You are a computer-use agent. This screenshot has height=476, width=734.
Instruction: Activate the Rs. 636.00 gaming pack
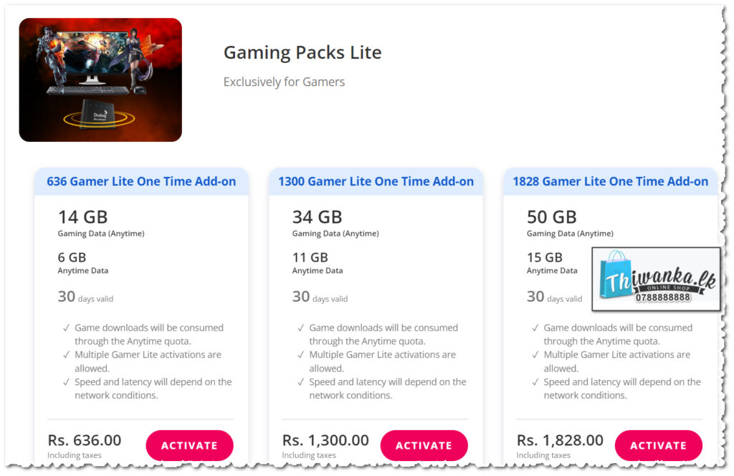189,445
